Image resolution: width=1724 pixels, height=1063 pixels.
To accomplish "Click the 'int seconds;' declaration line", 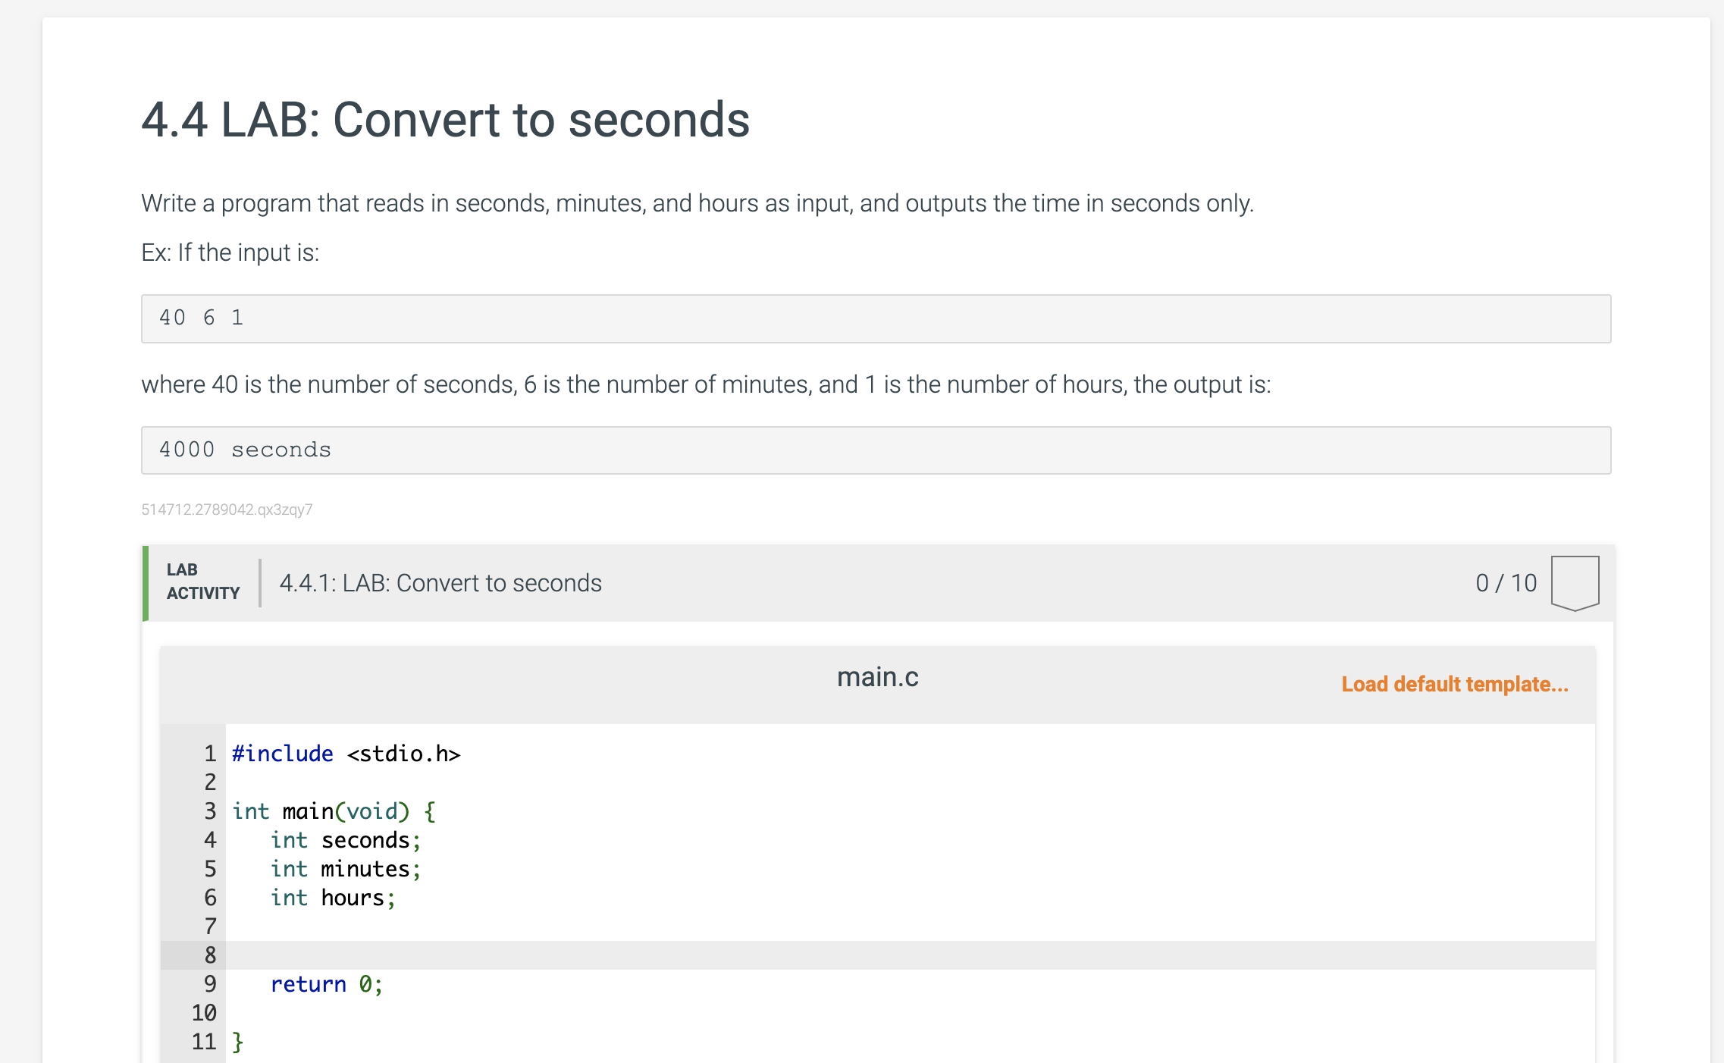I will [346, 840].
